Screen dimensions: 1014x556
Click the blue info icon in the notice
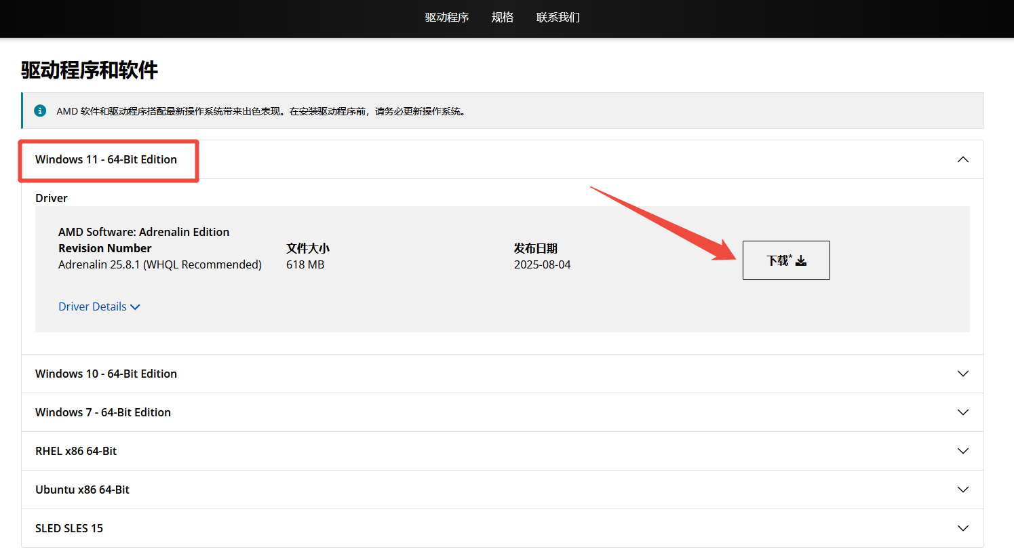click(x=40, y=111)
